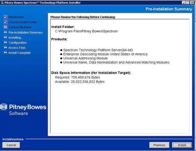This screenshot has height=151, width=196.
Task: Click the arrow icon beside Pre-Installation Summary
Action: click(x=5, y=32)
